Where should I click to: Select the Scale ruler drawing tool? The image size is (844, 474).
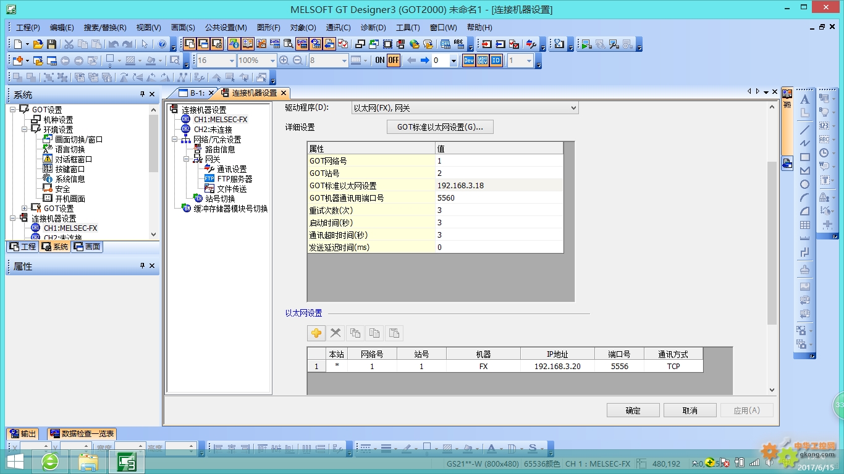tap(804, 239)
